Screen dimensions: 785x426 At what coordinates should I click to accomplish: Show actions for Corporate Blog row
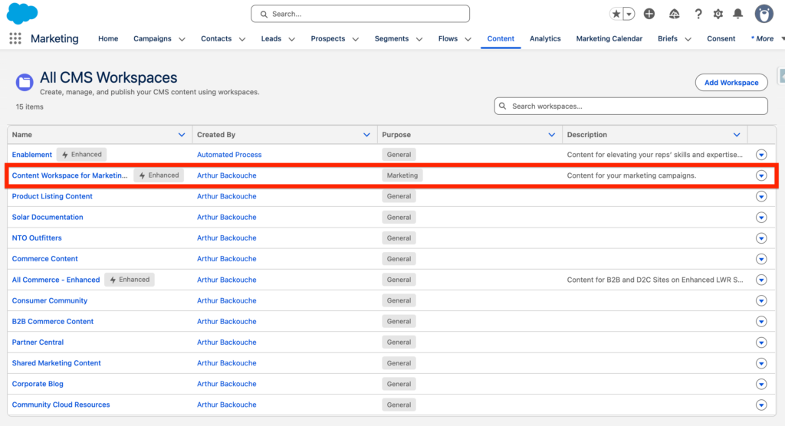pos(761,384)
